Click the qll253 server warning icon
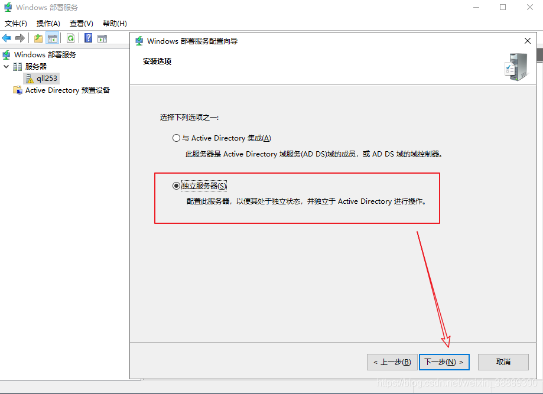Image resolution: width=543 pixels, height=394 pixels. 30,78
